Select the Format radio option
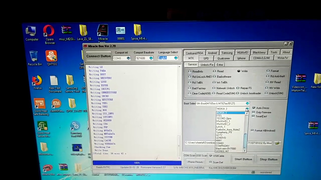 tap(273, 71)
